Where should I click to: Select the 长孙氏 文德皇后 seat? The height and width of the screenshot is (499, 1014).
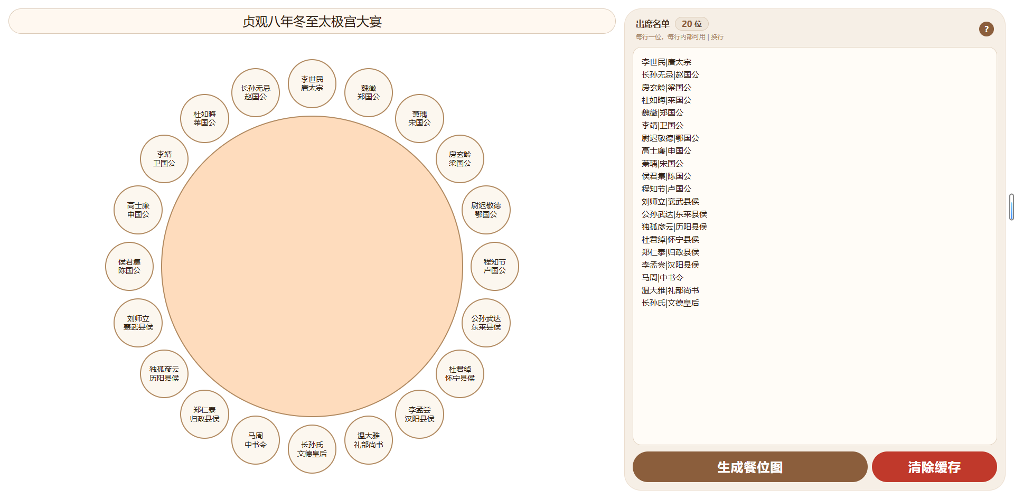[x=312, y=449]
